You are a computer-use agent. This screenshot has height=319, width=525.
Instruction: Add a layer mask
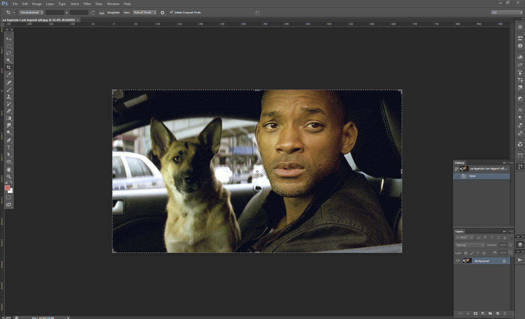475,313
